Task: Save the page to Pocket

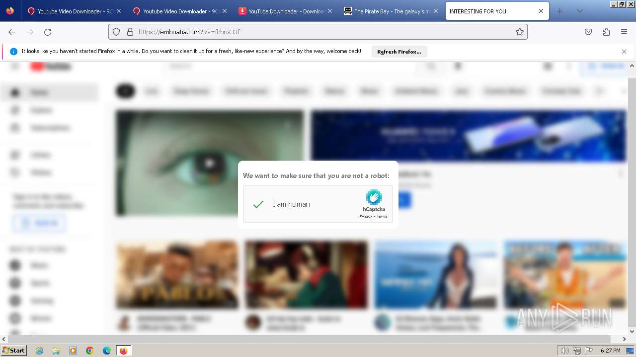Action: click(x=588, y=32)
